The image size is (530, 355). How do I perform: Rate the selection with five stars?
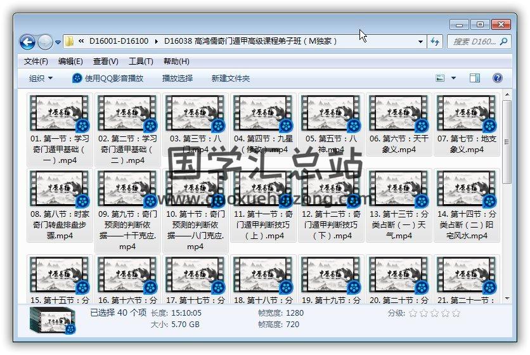(x=456, y=313)
